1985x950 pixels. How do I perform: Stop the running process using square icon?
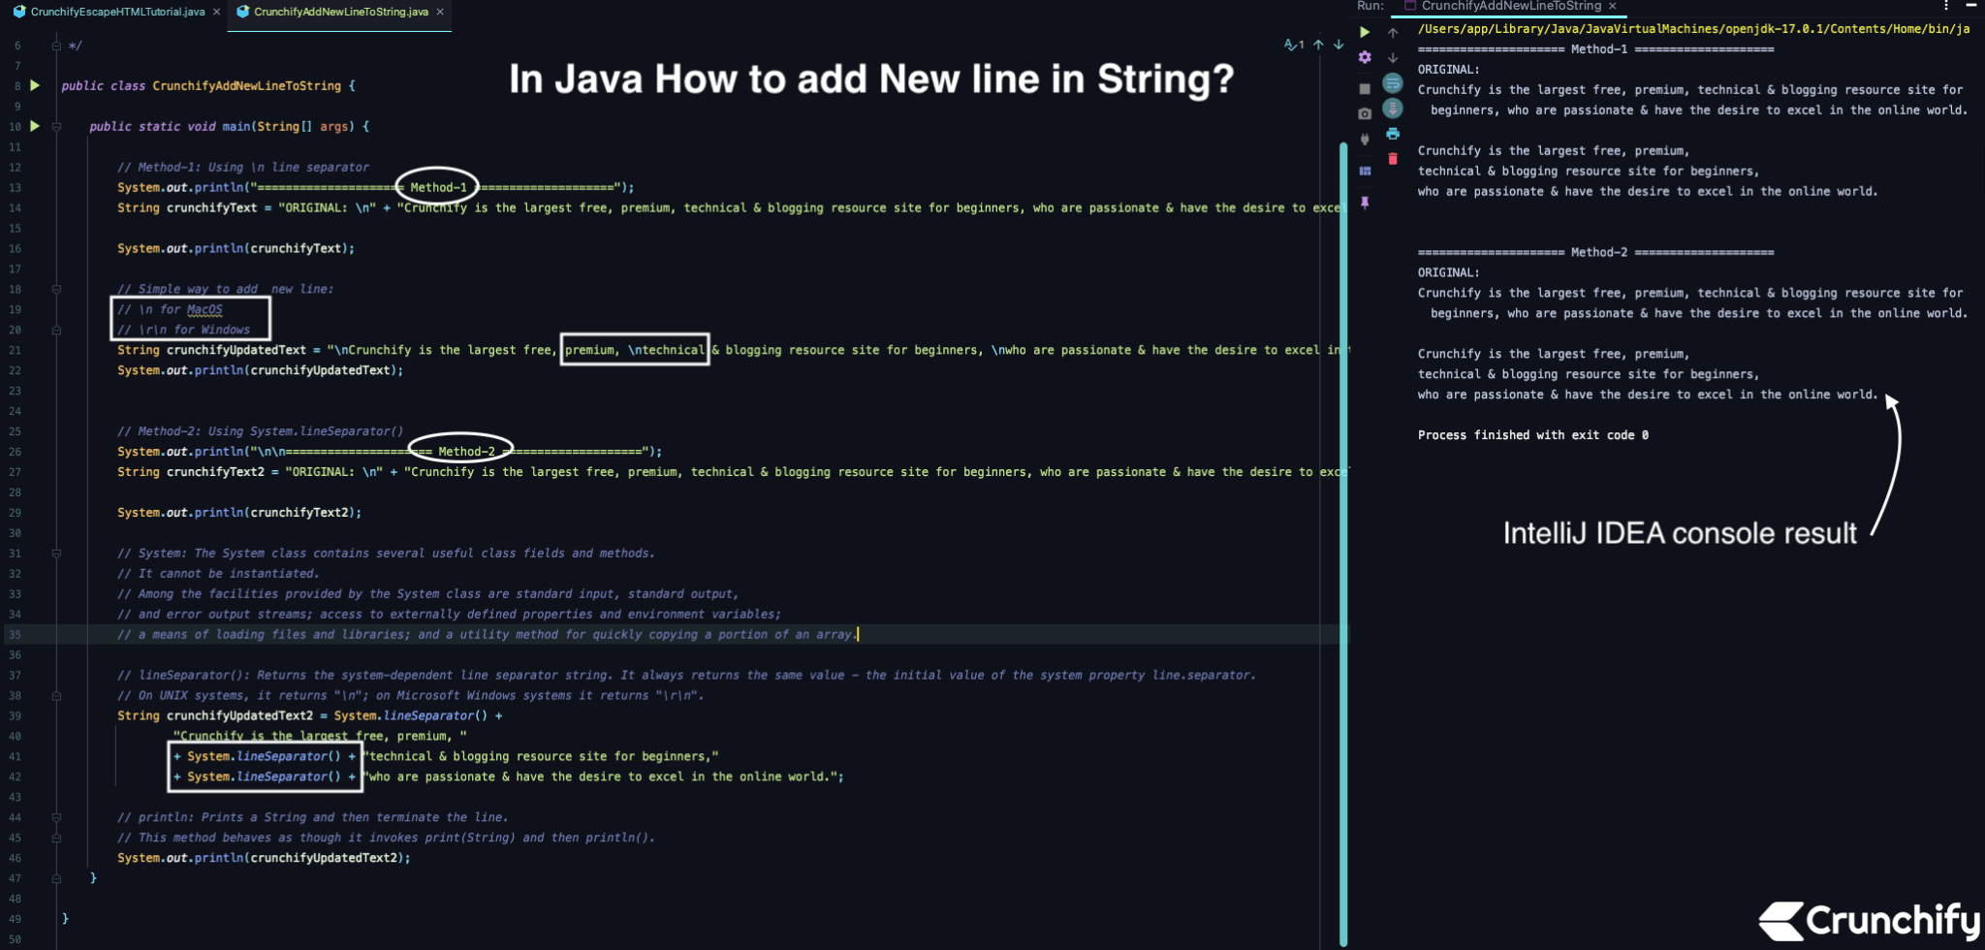click(x=1365, y=87)
